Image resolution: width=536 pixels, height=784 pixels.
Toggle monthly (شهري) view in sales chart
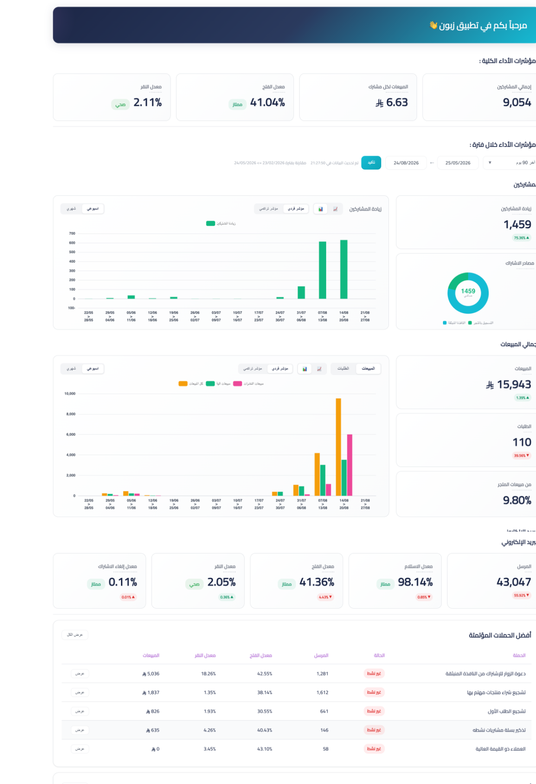(x=71, y=368)
